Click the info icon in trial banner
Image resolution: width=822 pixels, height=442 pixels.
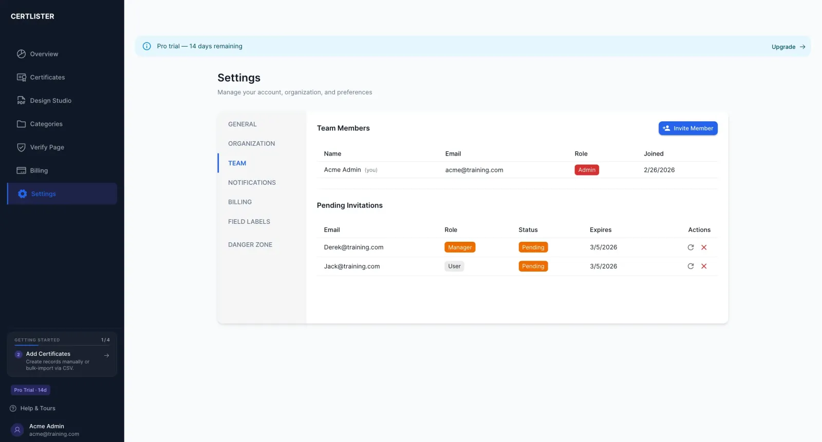pos(147,46)
